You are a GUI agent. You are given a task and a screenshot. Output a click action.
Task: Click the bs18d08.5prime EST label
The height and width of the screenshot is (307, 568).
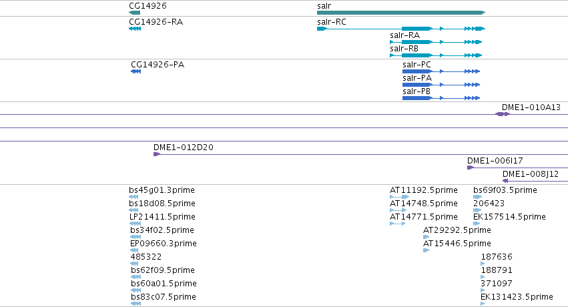click(162, 204)
